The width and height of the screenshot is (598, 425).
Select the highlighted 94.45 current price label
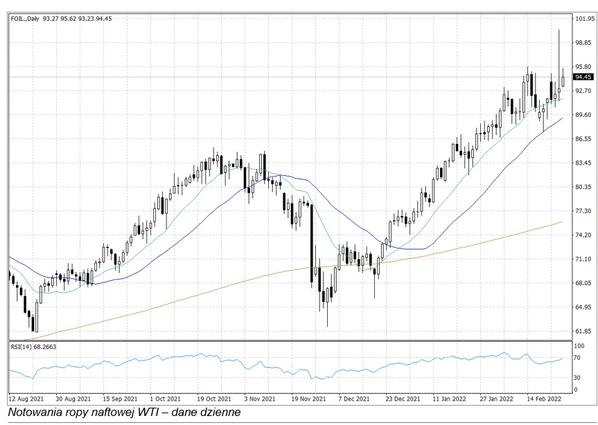[x=583, y=78]
